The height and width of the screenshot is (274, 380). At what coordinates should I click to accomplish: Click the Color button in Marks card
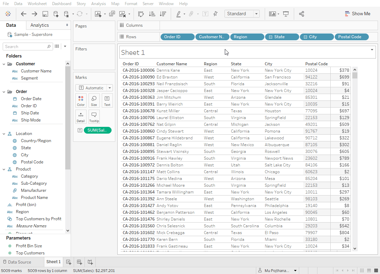pos(81,100)
